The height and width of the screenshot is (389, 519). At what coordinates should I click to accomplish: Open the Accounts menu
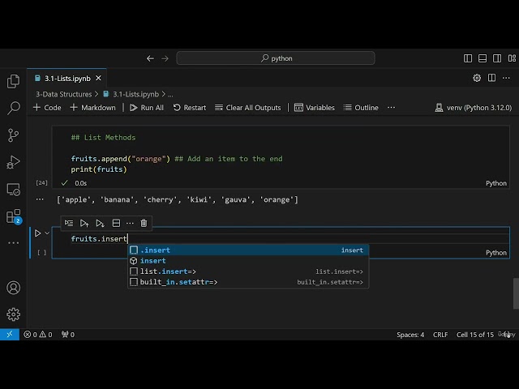(x=13, y=288)
